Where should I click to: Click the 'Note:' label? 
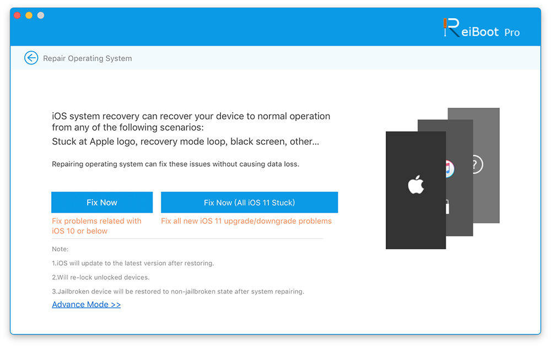pyautogui.click(x=60, y=249)
